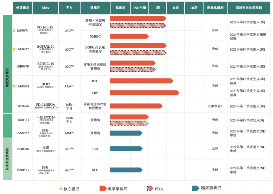Click the IAH0968 product name
Image resolution: width=273 pixels, height=194 pixels.
click(23, 86)
